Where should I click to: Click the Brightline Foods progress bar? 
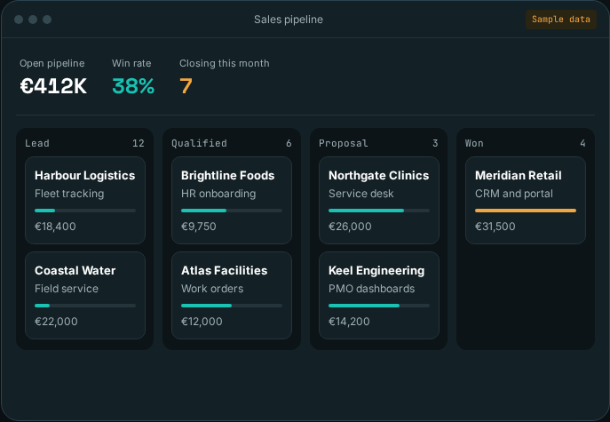click(232, 211)
